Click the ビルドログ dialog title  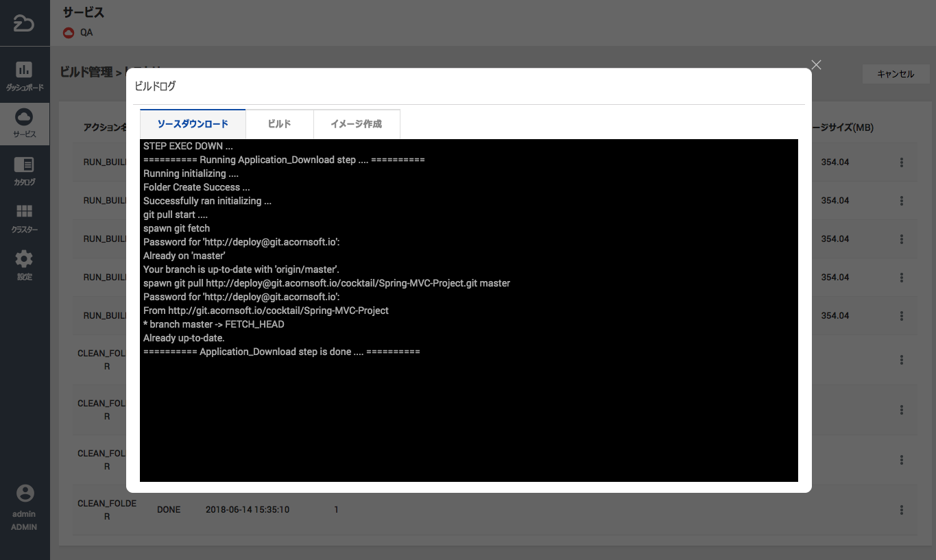pyautogui.click(x=155, y=86)
